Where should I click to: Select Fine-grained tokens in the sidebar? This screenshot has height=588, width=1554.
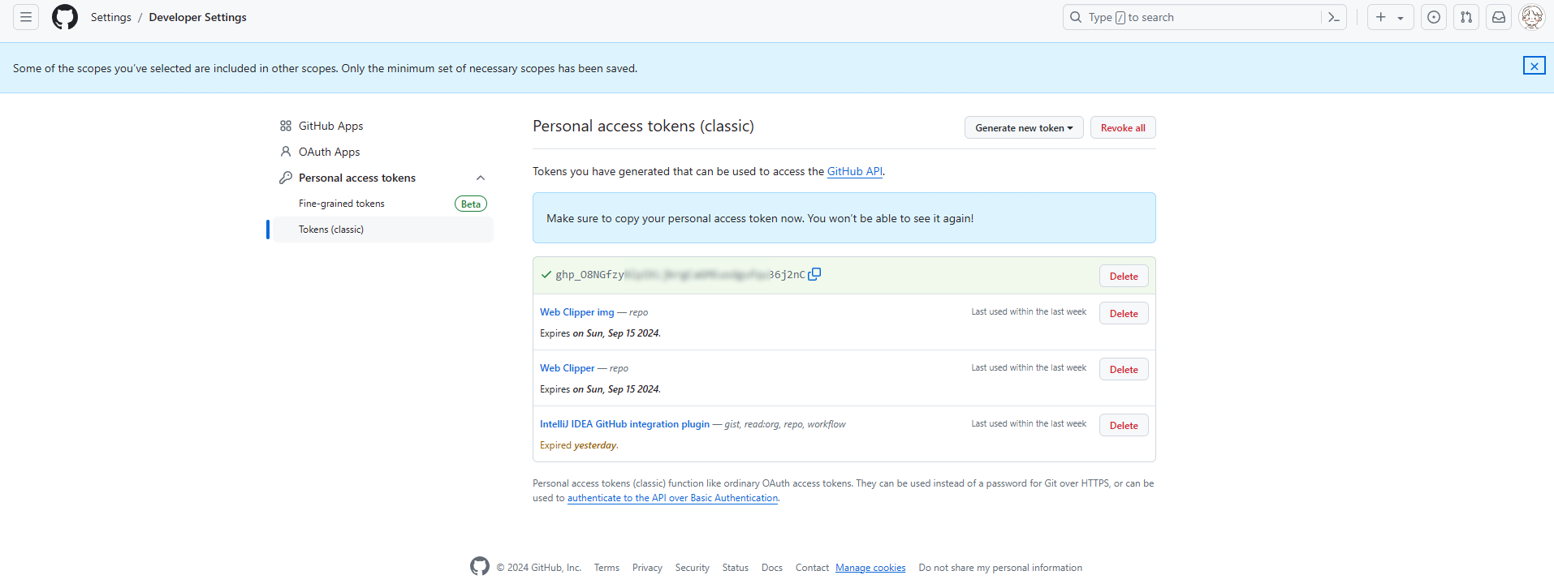click(342, 204)
